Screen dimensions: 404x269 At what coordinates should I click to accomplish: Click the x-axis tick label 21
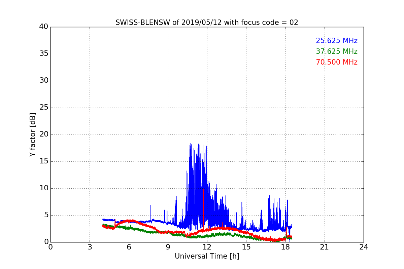coord(325,247)
